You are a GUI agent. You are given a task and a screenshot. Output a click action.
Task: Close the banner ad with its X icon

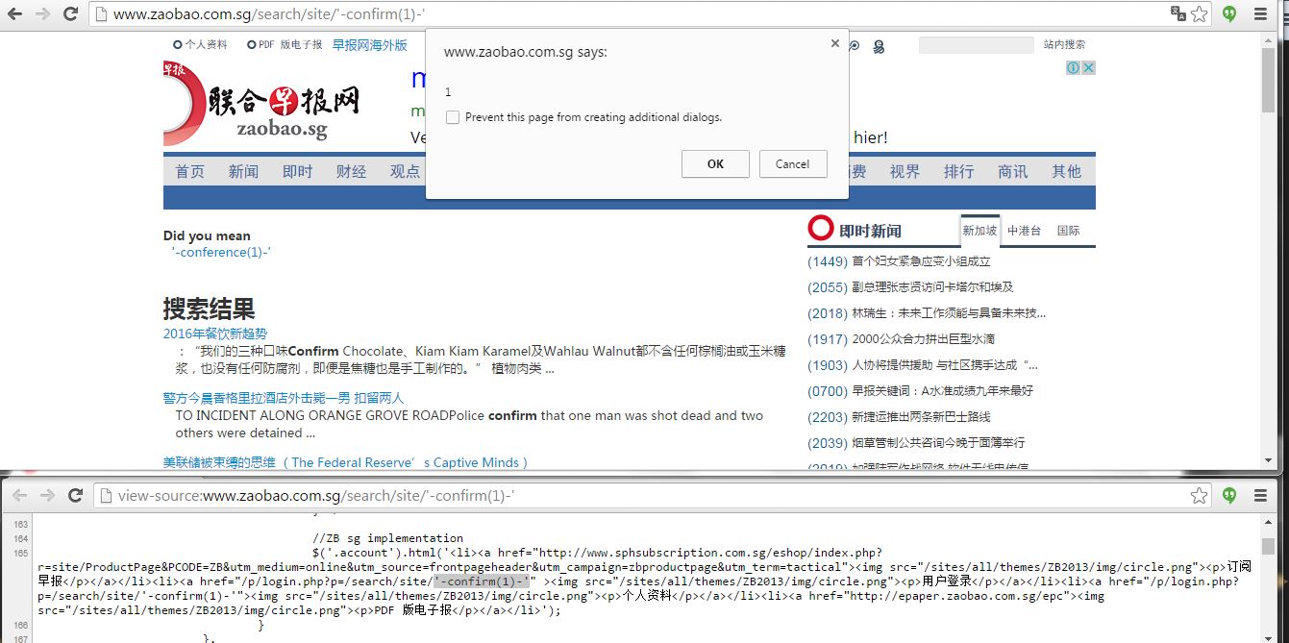[1089, 67]
